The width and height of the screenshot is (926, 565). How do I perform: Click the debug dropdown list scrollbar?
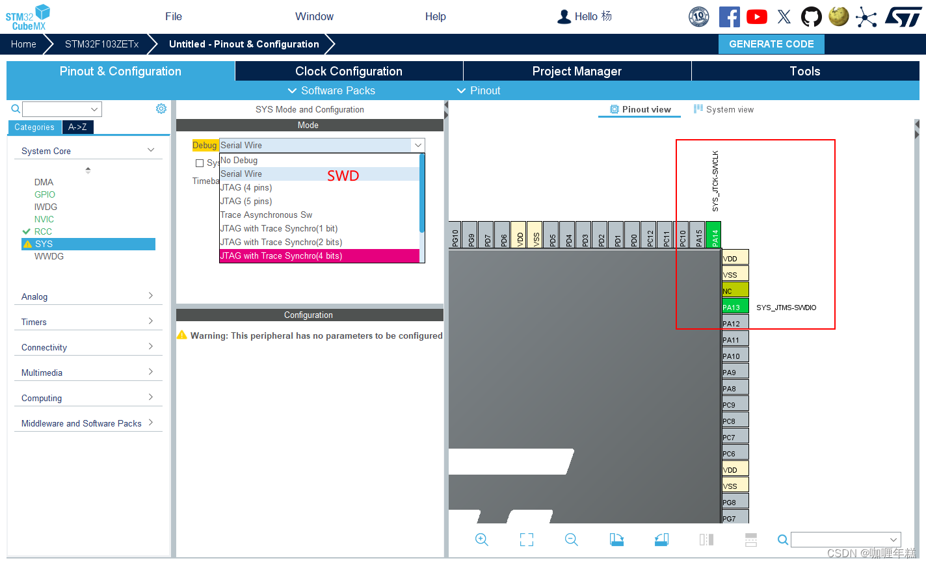coord(422,193)
